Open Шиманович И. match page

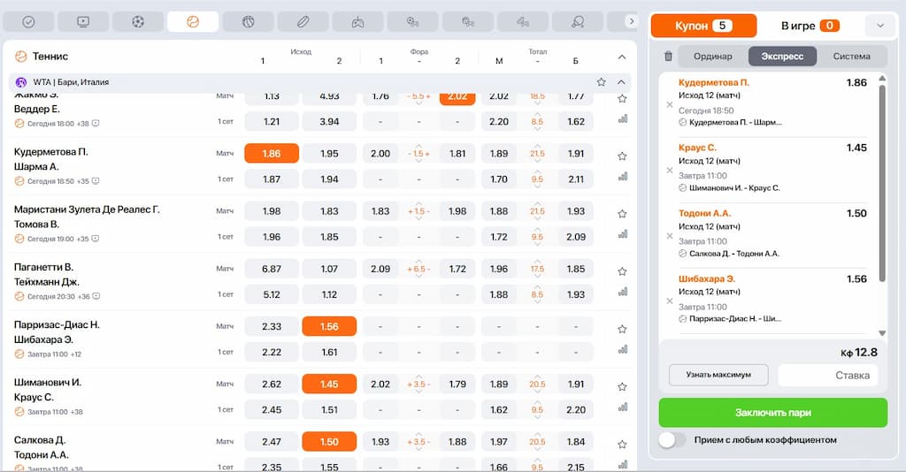pyautogui.click(x=48, y=383)
